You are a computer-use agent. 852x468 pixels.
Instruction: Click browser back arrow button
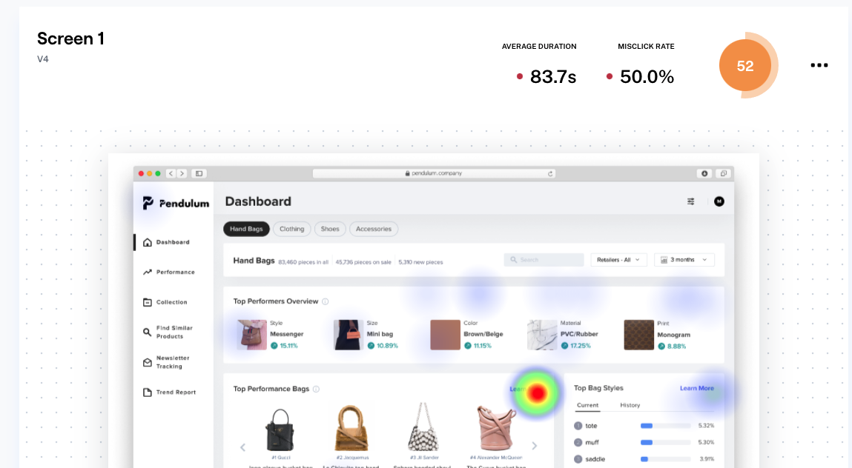171,174
